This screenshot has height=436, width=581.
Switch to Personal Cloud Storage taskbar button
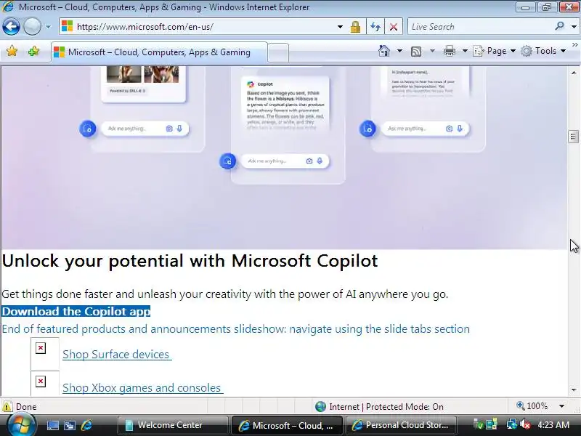tap(401, 425)
